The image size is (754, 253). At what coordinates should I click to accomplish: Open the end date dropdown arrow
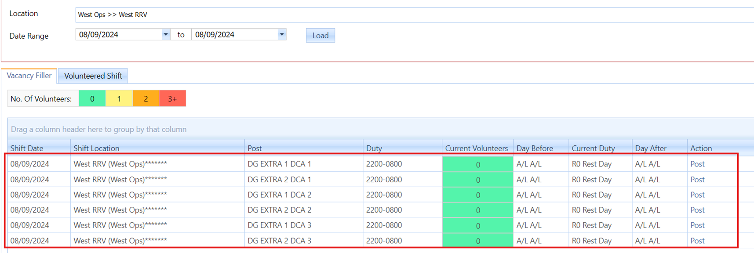[281, 34]
